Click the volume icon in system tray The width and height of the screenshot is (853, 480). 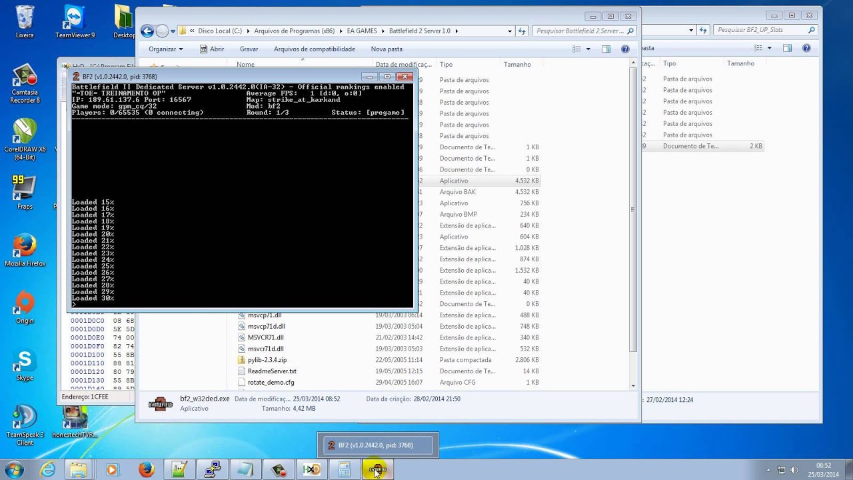(x=794, y=470)
